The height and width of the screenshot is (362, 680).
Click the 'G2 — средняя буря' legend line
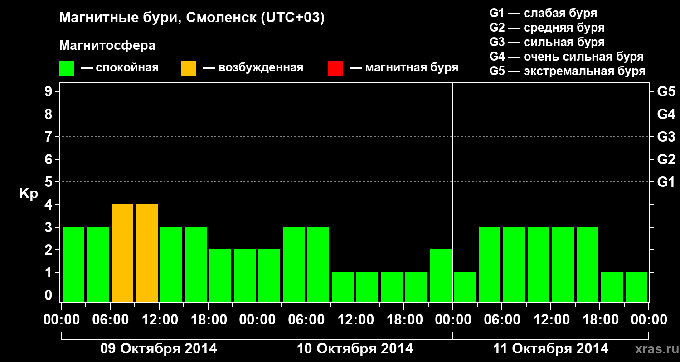[547, 28]
